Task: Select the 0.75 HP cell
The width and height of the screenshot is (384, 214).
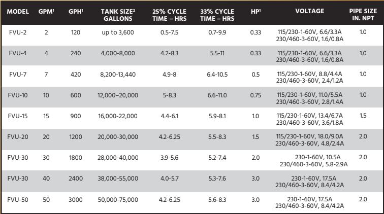Action: [255, 95]
